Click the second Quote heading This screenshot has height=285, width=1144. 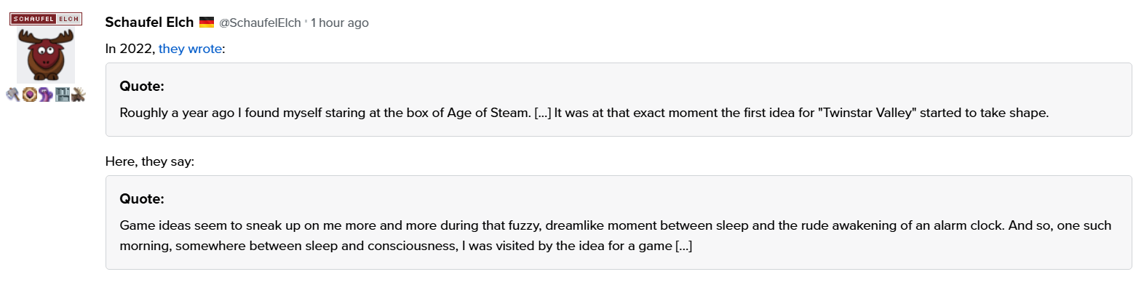tap(142, 198)
